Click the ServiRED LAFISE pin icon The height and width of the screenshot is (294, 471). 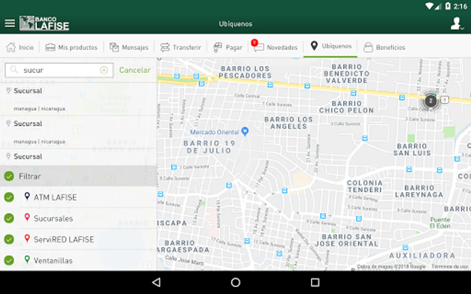pyautogui.click(x=27, y=238)
